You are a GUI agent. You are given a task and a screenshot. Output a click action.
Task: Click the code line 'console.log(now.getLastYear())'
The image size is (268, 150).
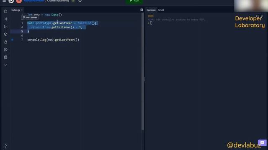click(53, 40)
